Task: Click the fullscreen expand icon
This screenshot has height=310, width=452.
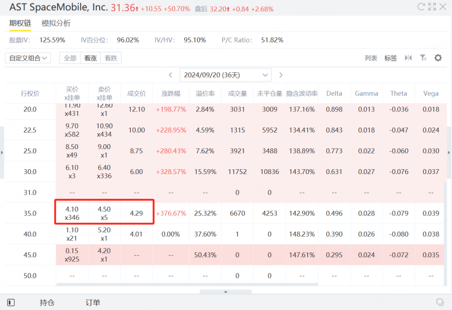Action: (x=432, y=7)
